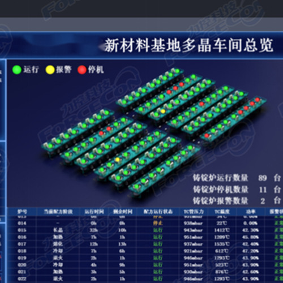The image size is (283, 283).
Task: Select the yellow alarm furnace in upper block
Action: [163, 112]
